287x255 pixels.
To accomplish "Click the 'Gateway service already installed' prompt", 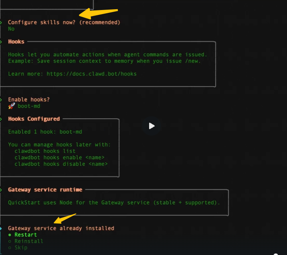I will point(61,228).
